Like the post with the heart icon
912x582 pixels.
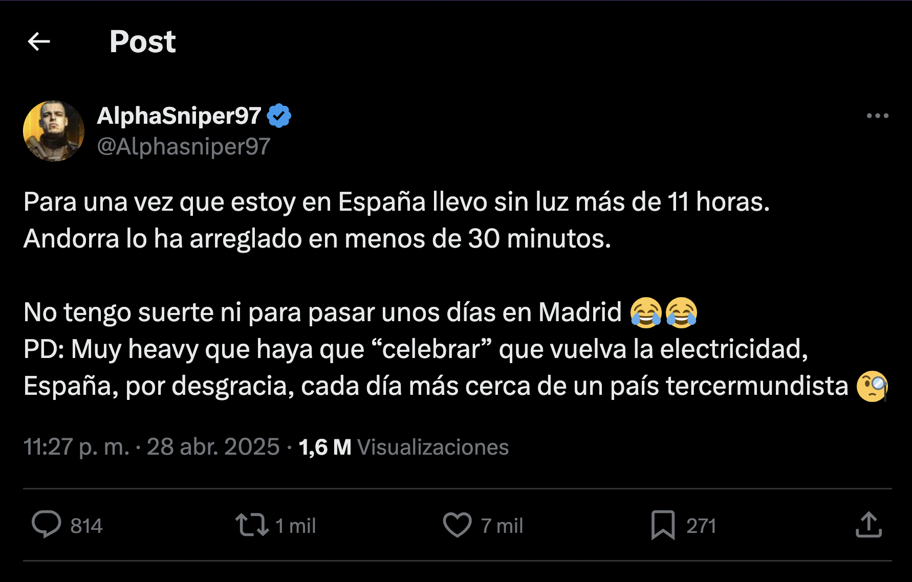tap(457, 525)
